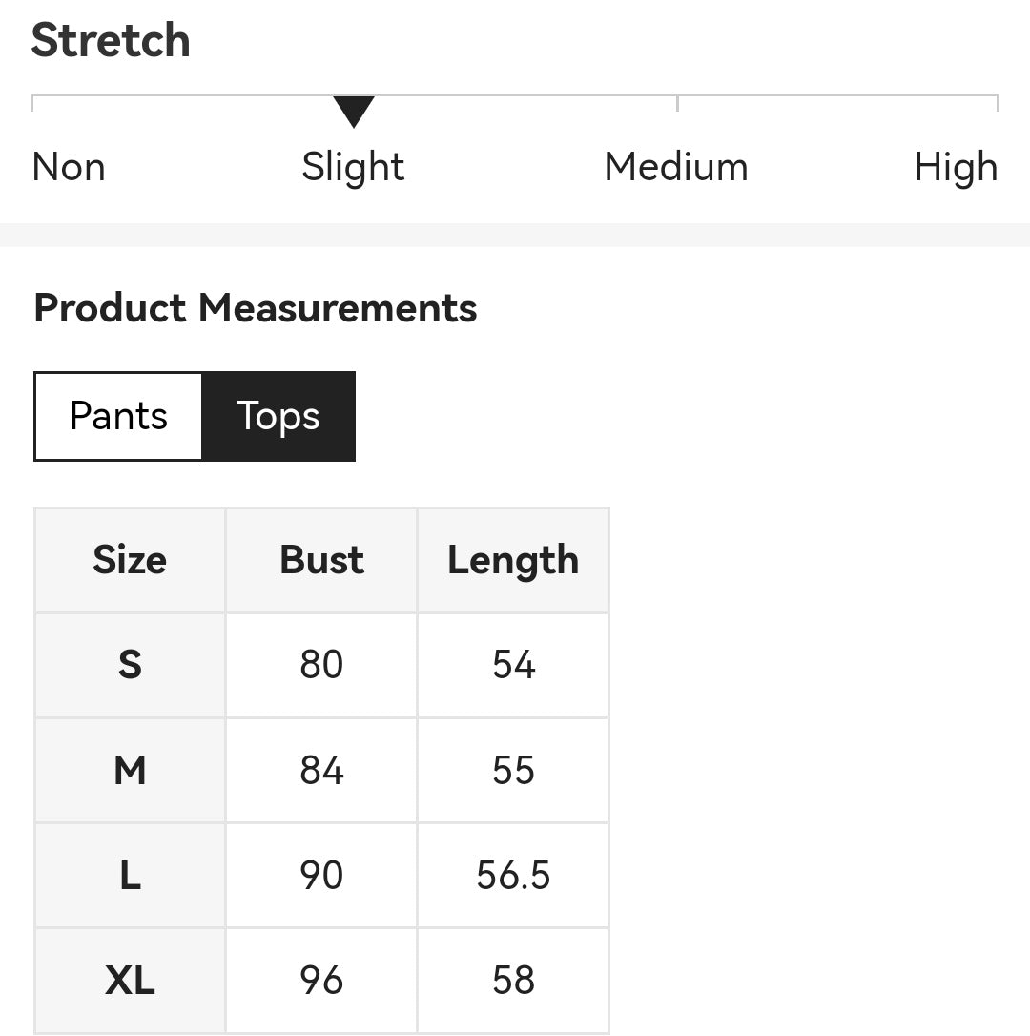
Task: Select the Medium stretch label
Action: pos(676,167)
